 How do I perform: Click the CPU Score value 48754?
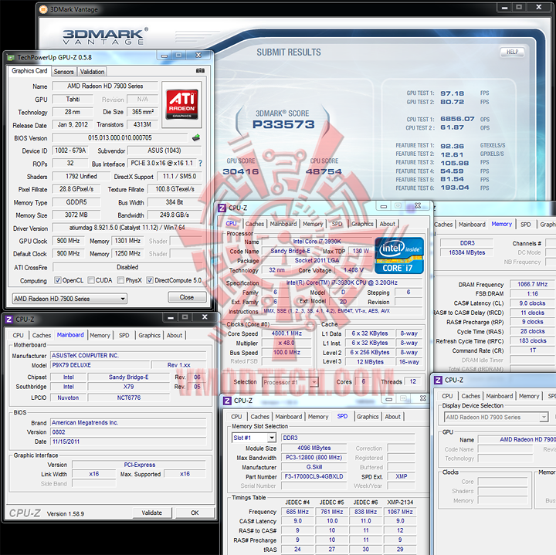coord(324,171)
